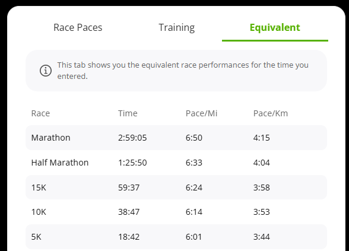
Task: Click the Race column header
Action: (x=40, y=113)
